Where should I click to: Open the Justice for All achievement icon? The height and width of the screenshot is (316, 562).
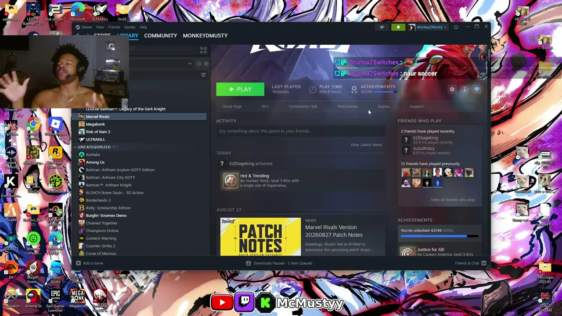407,252
